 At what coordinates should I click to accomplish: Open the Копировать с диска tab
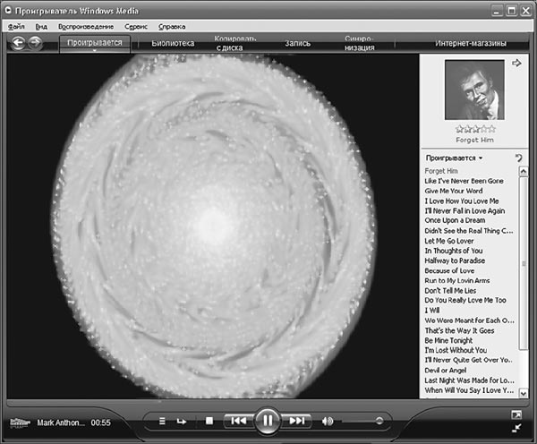(235, 43)
